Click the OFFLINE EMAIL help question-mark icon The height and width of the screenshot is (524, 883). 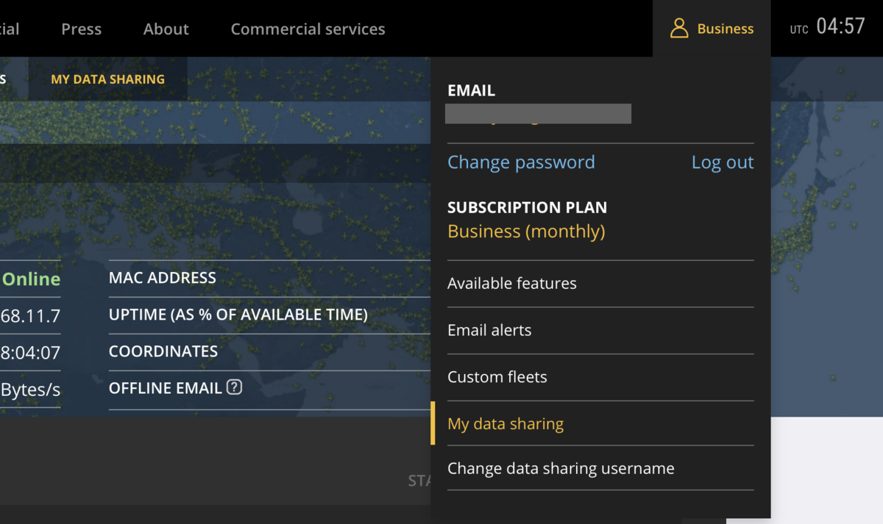click(x=234, y=387)
